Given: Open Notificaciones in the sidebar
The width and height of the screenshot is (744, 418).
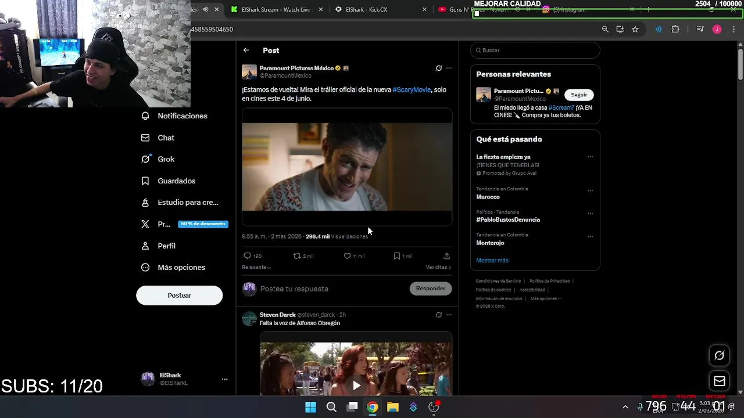Looking at the screenshot, I should click(174, 116).
